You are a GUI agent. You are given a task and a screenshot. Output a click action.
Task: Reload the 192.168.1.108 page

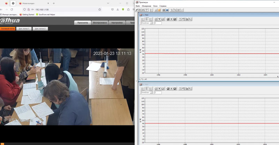pos(12,9)
